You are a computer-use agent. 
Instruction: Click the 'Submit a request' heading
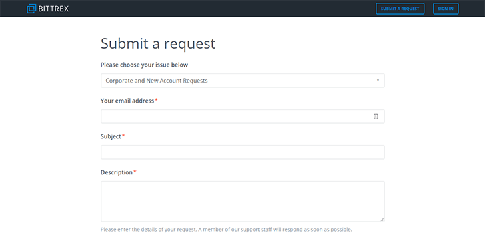click(x=158, y=43)
